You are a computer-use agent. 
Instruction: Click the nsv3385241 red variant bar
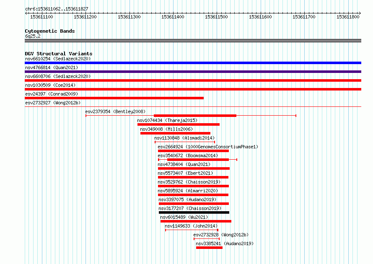coord(209,248)
